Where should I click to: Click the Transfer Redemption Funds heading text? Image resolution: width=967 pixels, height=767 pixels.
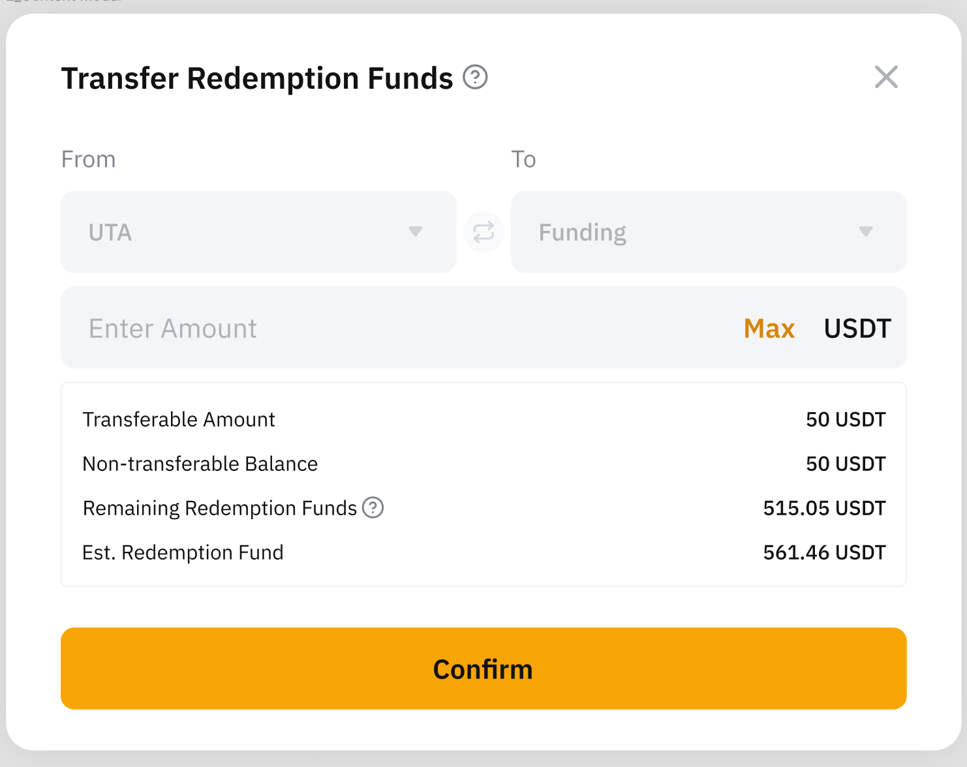[257, 78]
